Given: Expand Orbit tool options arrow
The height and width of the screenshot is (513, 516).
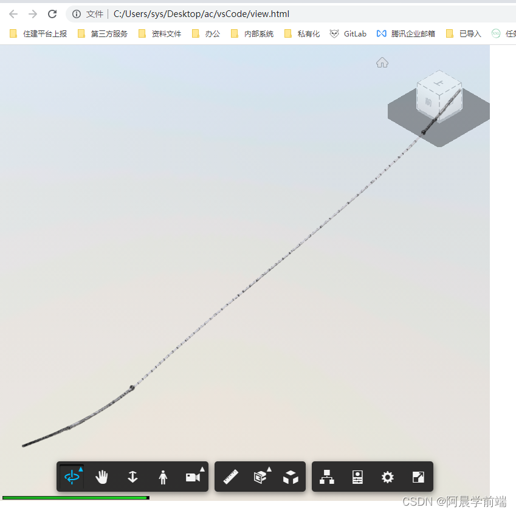Looking at the screenshot, I should coord(81,469).
